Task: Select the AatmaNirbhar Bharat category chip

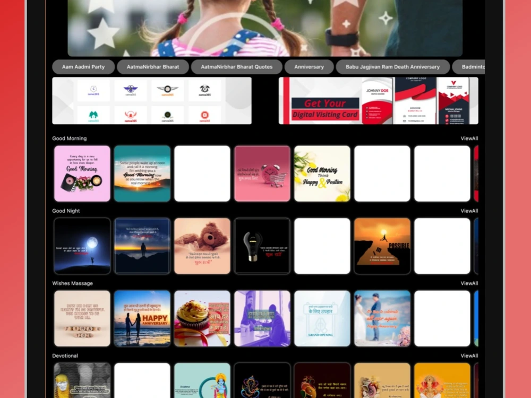Action: pos(153,67)
